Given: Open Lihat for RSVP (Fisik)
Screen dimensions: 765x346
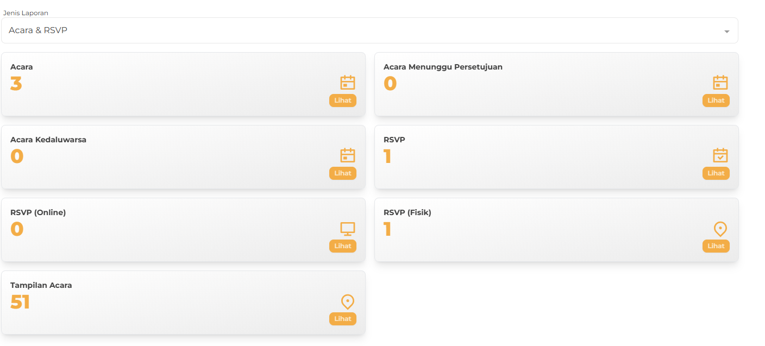Looking at the screenshot, I should pos(716,246).
